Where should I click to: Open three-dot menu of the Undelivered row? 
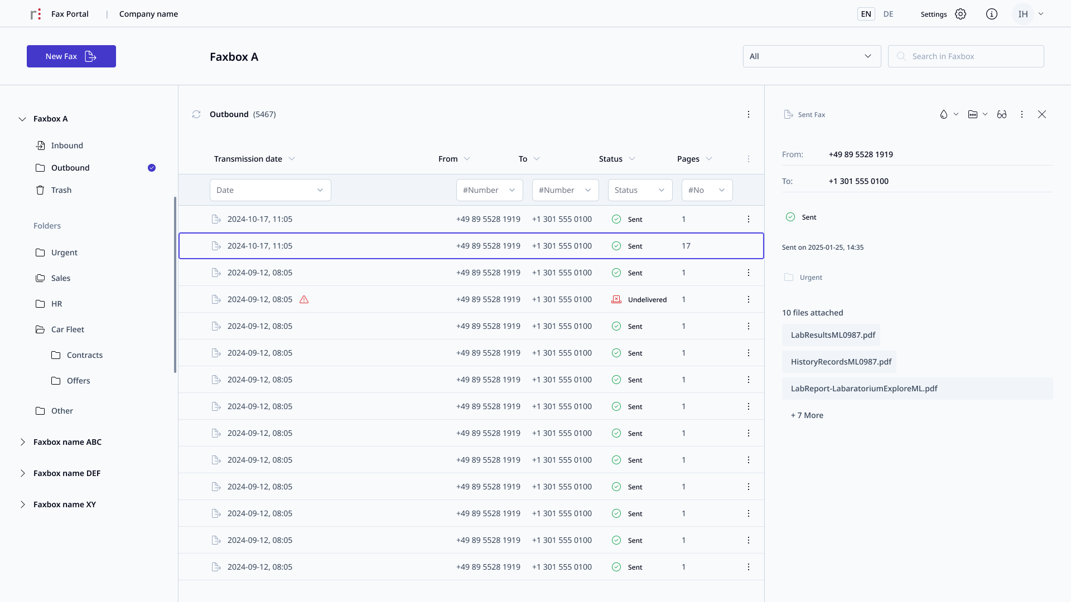coord(749,299)
